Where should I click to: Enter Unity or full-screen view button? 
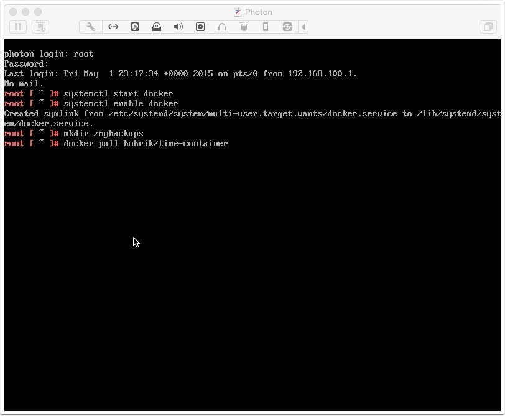(488, 27)
